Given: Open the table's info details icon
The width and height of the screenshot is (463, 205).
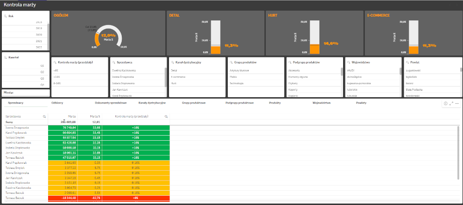Looking at the screenshot, I should [x=445, y=104].
